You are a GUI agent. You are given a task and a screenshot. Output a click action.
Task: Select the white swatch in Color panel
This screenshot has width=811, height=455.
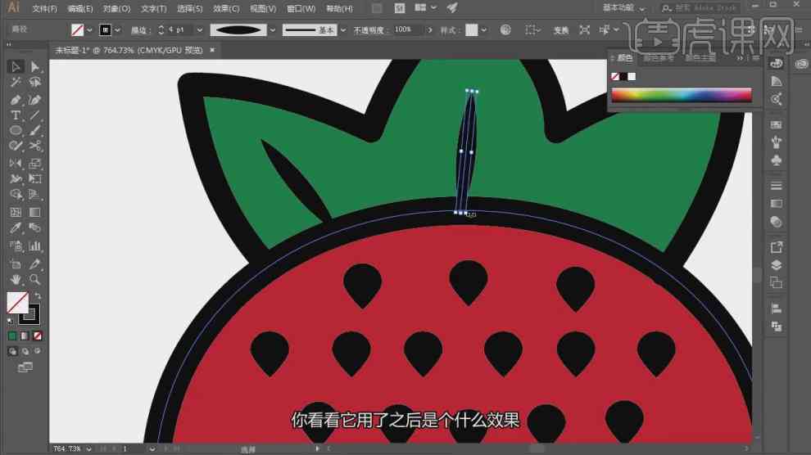pyautogui.click(x=632, y=76)
